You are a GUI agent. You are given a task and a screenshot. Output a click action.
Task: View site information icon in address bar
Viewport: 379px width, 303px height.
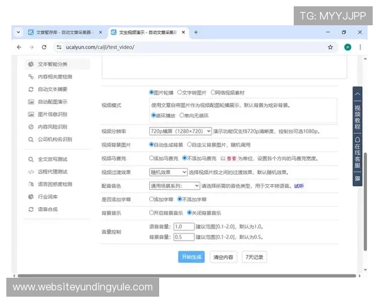[59, 47]
